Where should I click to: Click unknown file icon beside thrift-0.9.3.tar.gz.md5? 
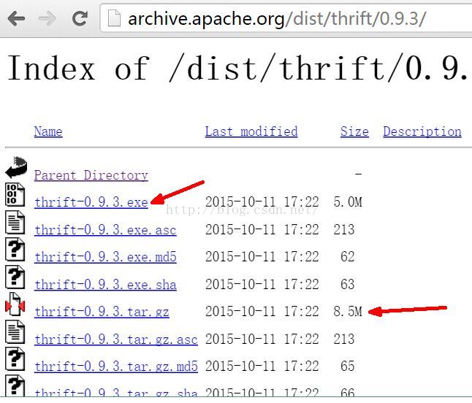(x=15, y=359)
